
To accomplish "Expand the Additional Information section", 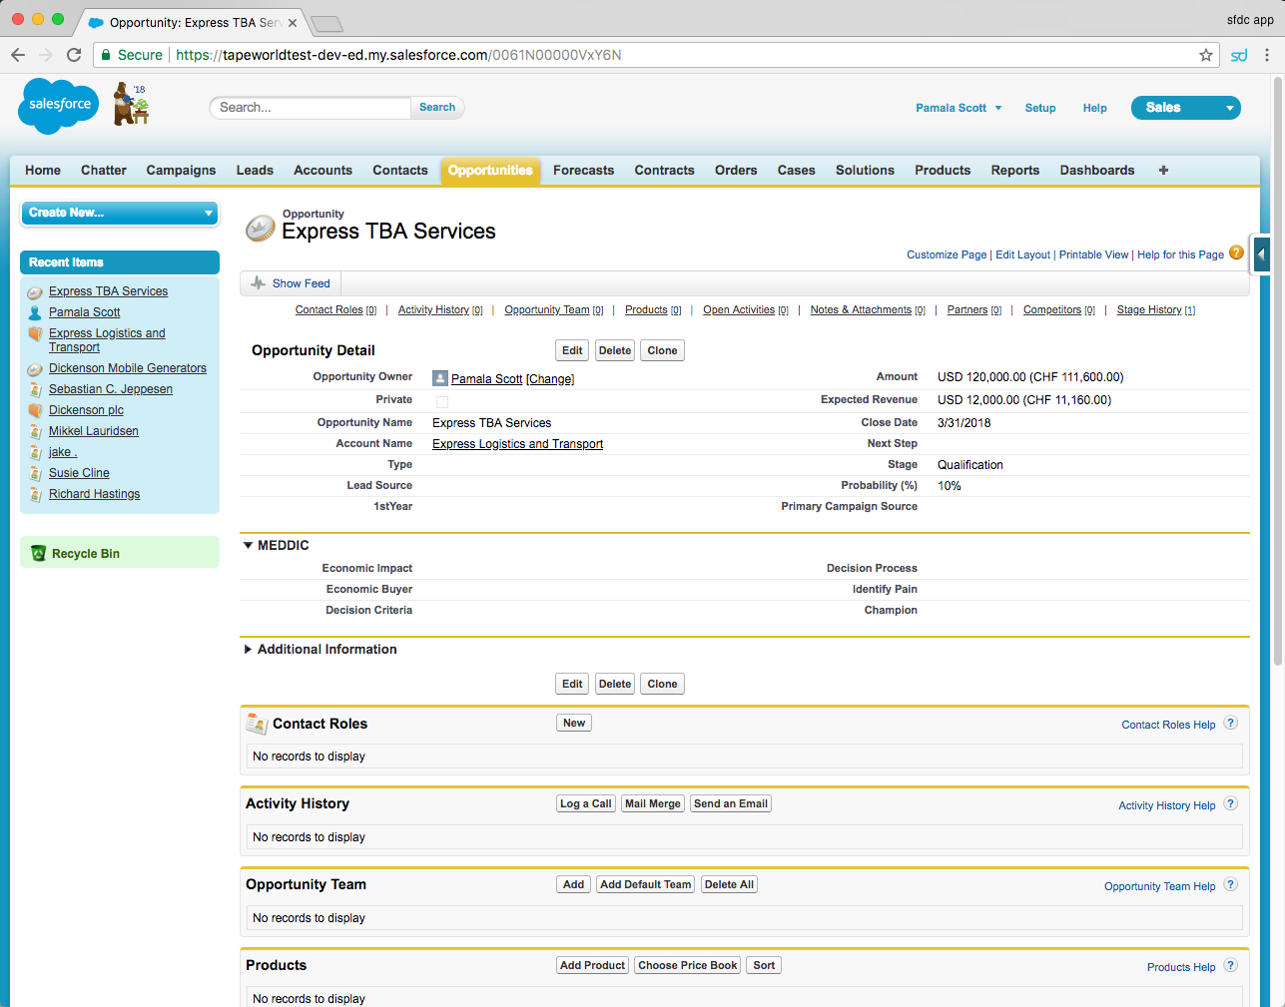I will [248, 649].
